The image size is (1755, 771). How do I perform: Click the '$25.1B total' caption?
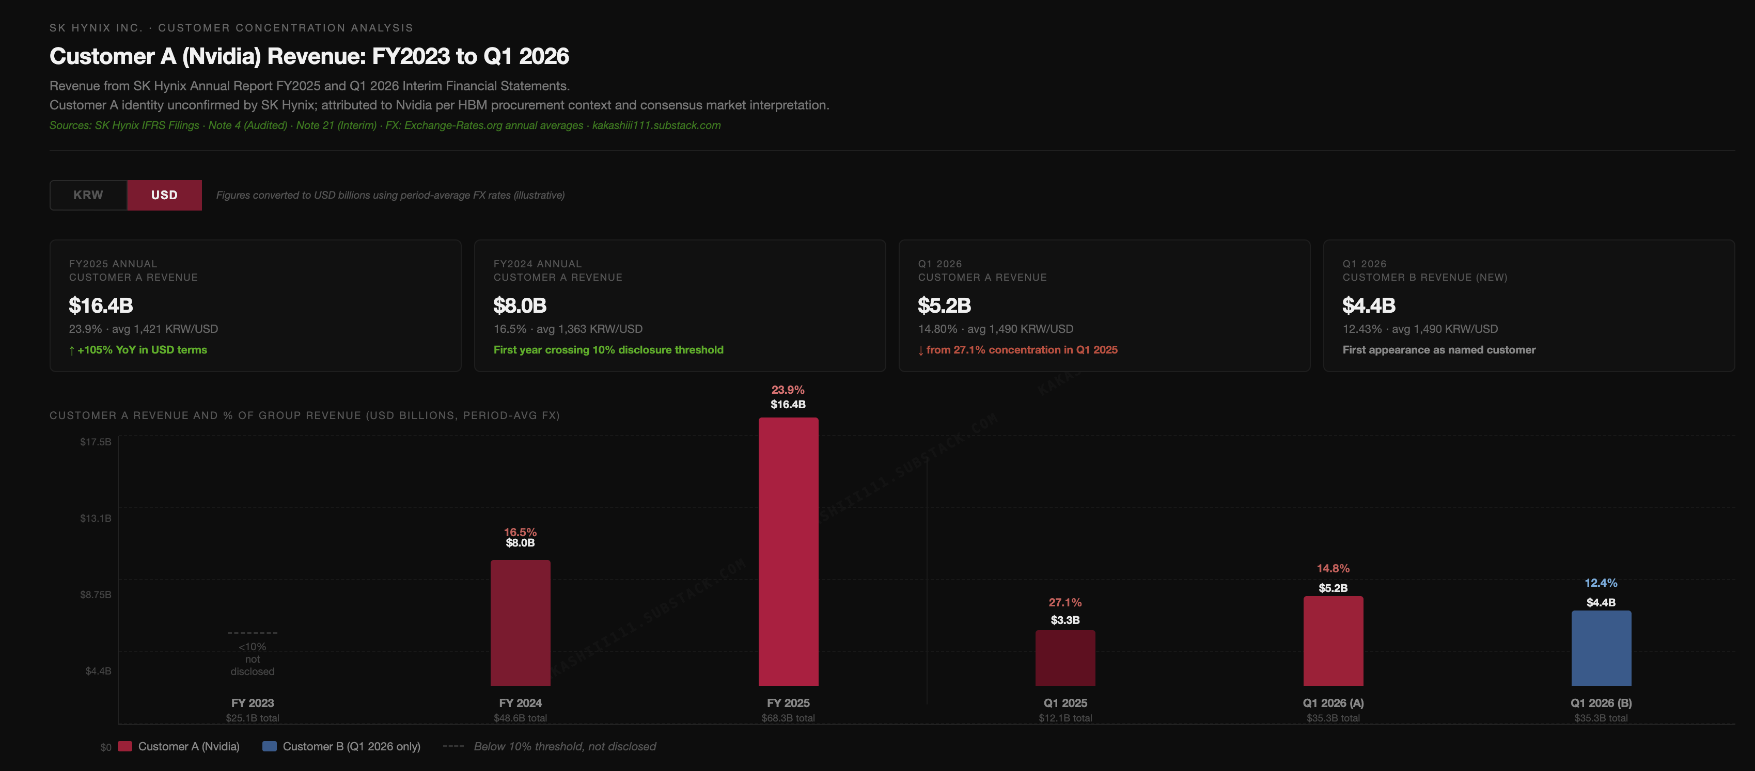(253, 718)
